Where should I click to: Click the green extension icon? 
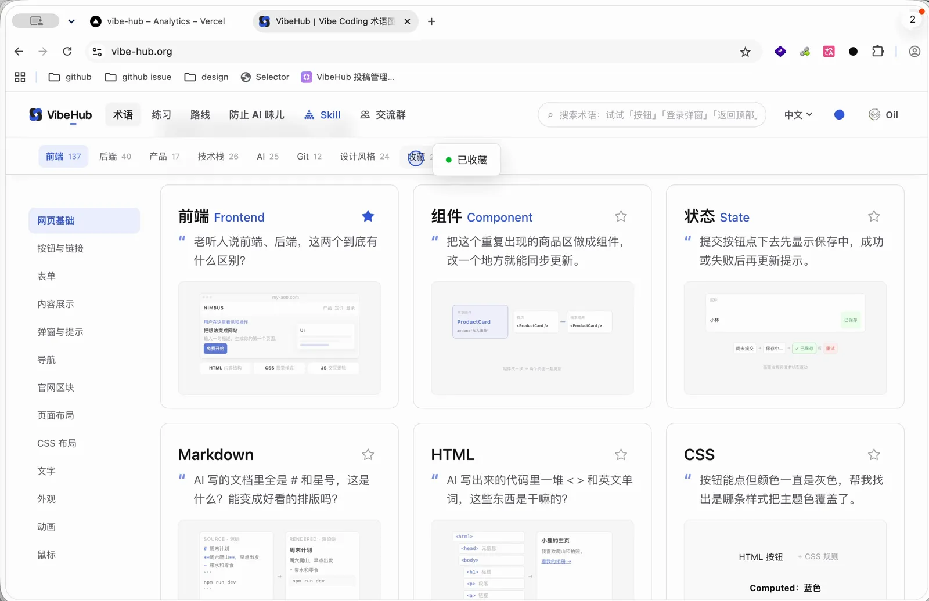click(x=805, y=52)
